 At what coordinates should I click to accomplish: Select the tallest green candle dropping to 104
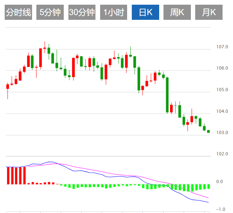click(x=167, y=94)
